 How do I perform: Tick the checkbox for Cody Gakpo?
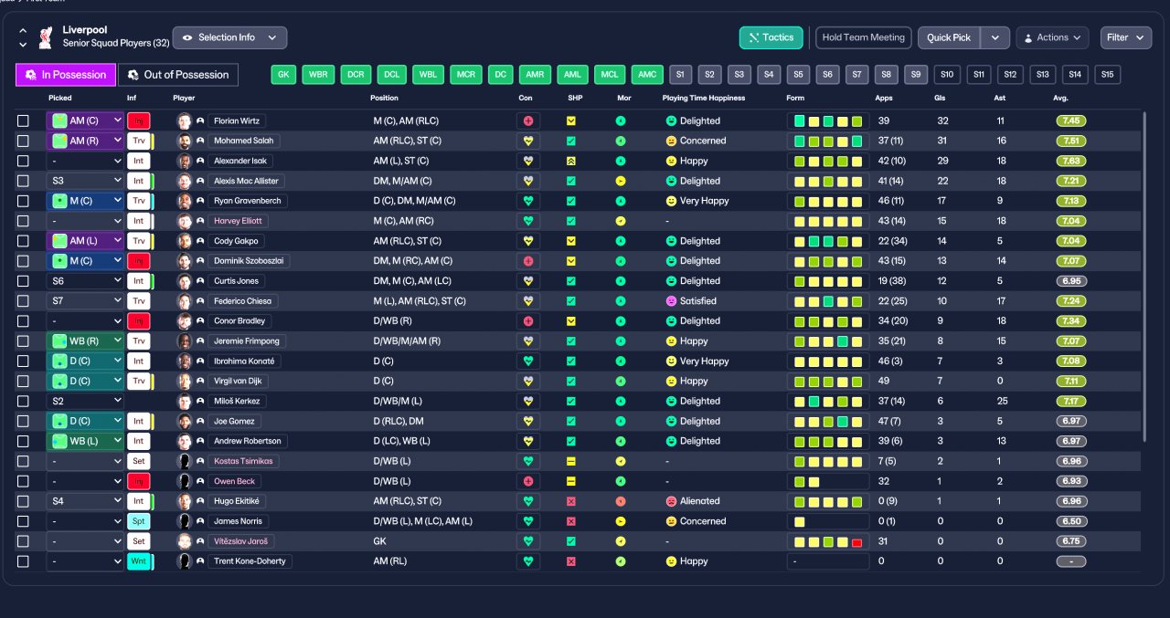coord(23,241)
